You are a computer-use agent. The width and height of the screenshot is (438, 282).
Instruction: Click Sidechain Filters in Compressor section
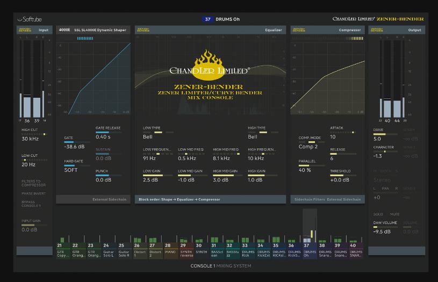(310, 199)
